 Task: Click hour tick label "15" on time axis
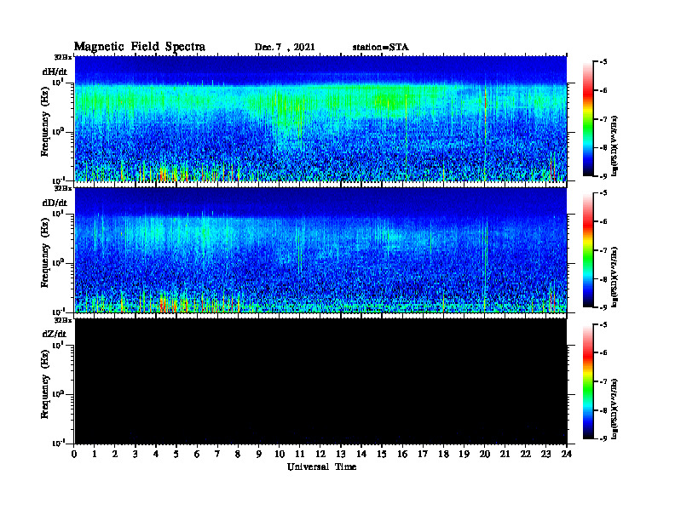pos(382,454)
